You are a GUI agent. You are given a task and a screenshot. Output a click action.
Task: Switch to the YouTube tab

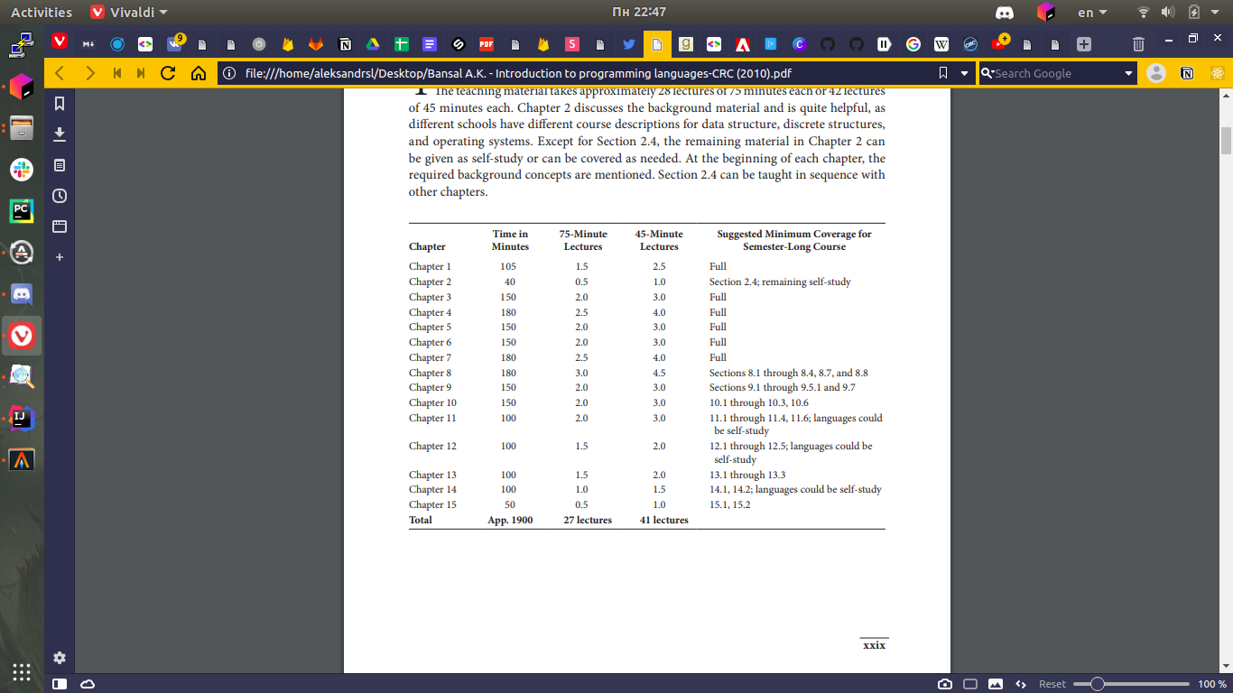click(x=999, y=43)
